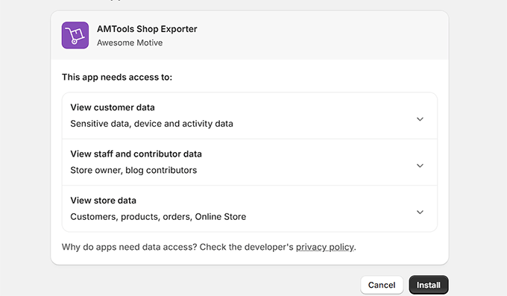Click the Awesome Motive developer name
This screenshot has width=507, height=296.
point(130,42)
